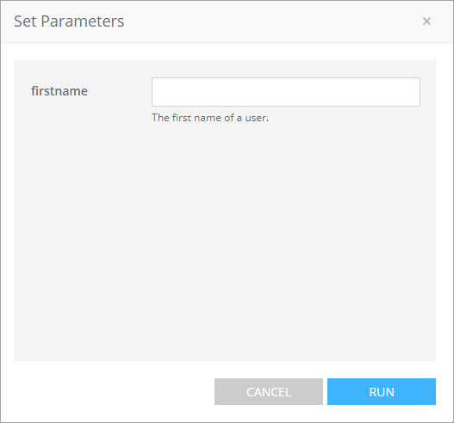This screenshot has height=423, width=454.
Task: Click the 'The first name of a user.' hint
Action: coord(210,118)
